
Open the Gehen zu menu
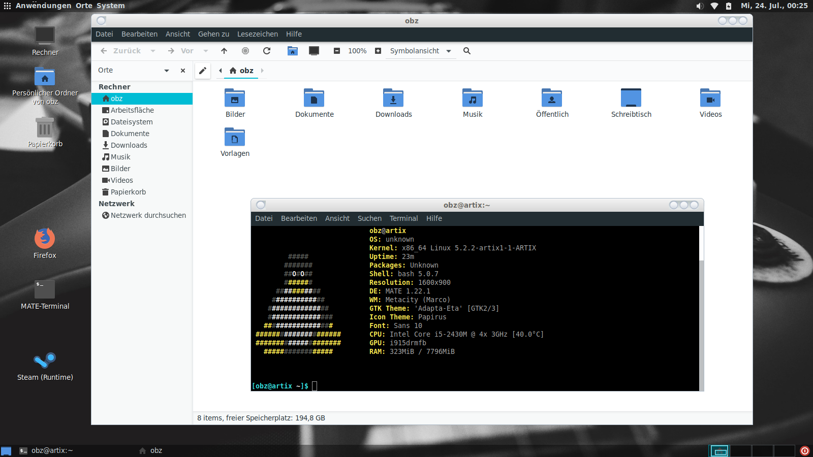point(213,34)
